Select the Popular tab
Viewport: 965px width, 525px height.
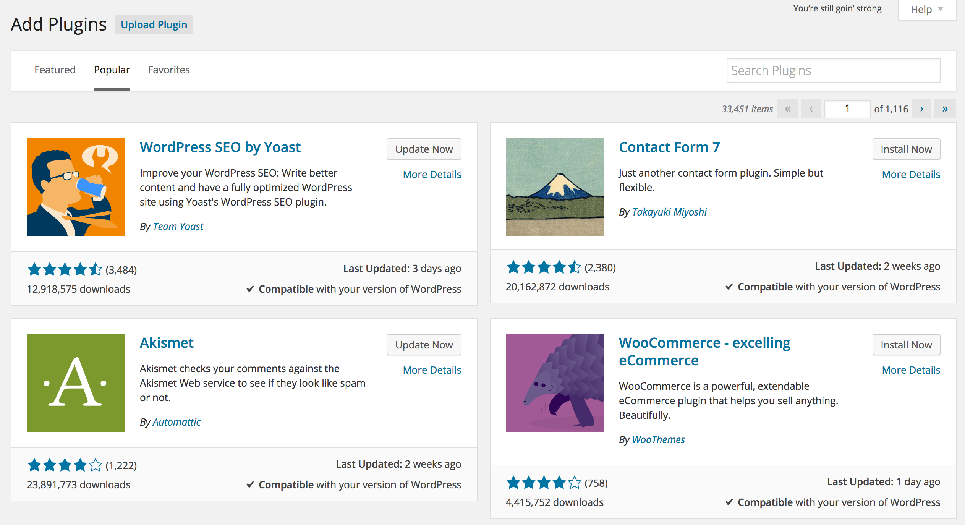click(112, 70)
